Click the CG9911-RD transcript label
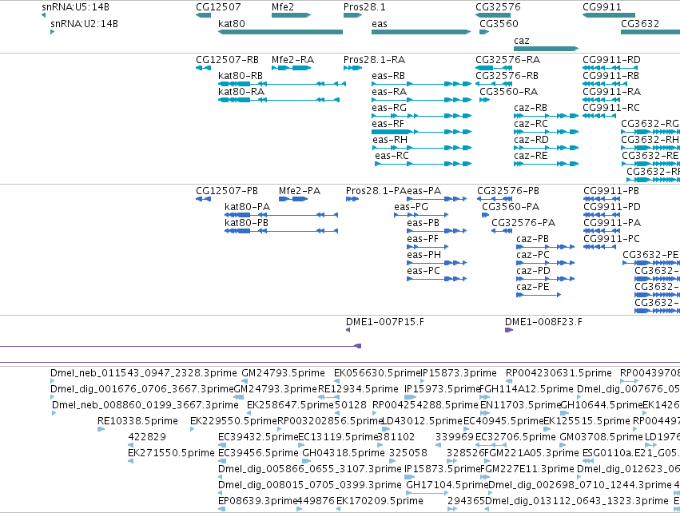 click(611, 59)
